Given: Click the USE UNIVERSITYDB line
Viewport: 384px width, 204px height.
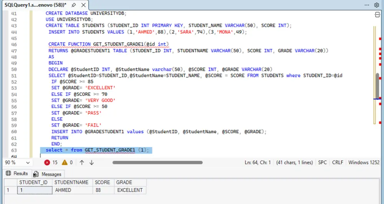Looking at the screenshot, I should (69, 19).
